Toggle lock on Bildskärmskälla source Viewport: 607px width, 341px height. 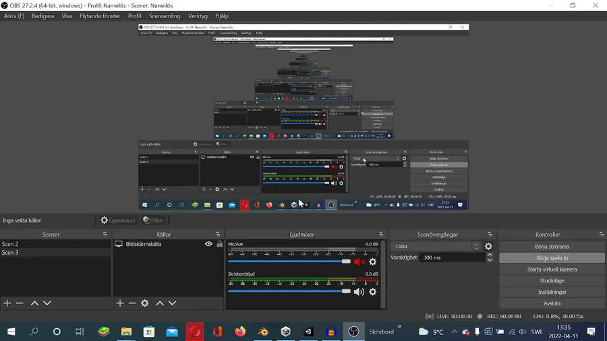tap(219, 244)
